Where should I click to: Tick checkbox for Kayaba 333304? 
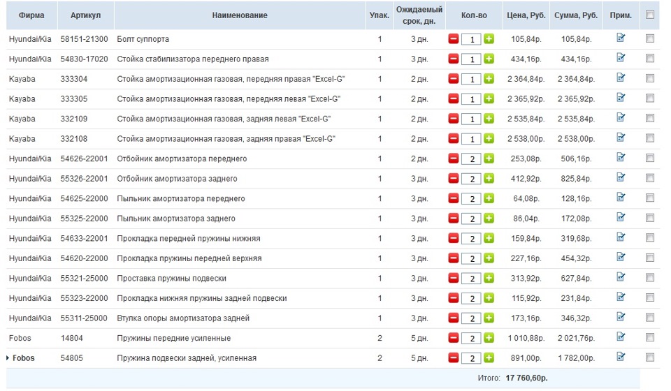[649, 78]
